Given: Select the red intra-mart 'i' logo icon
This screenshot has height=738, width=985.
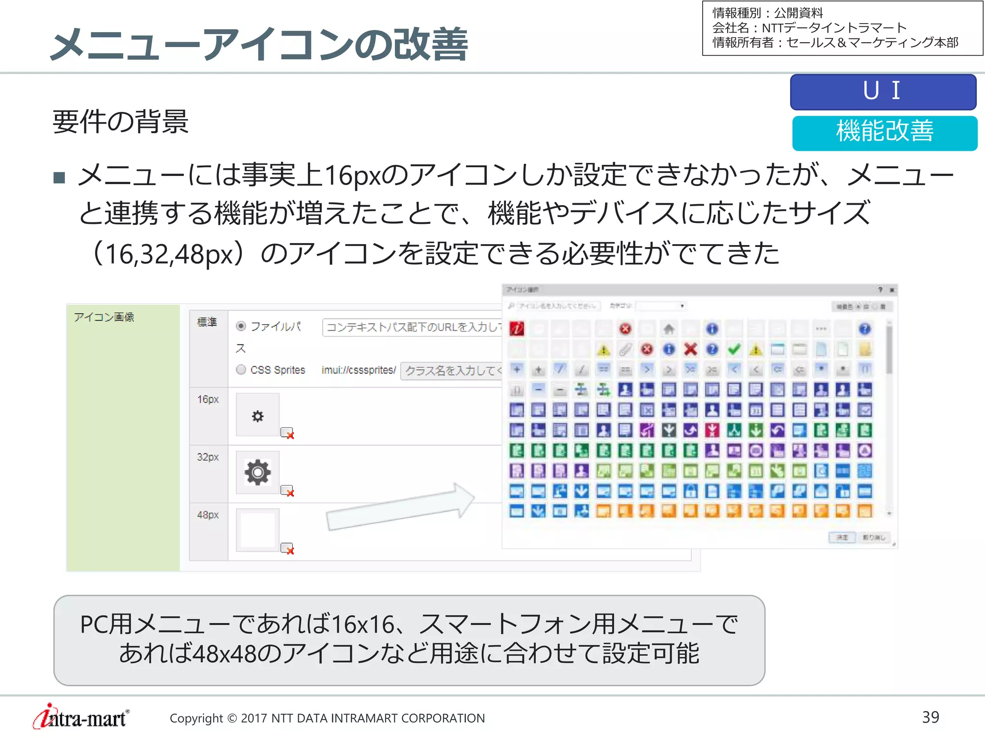Looking at the screenshot, I should point(517,329).
